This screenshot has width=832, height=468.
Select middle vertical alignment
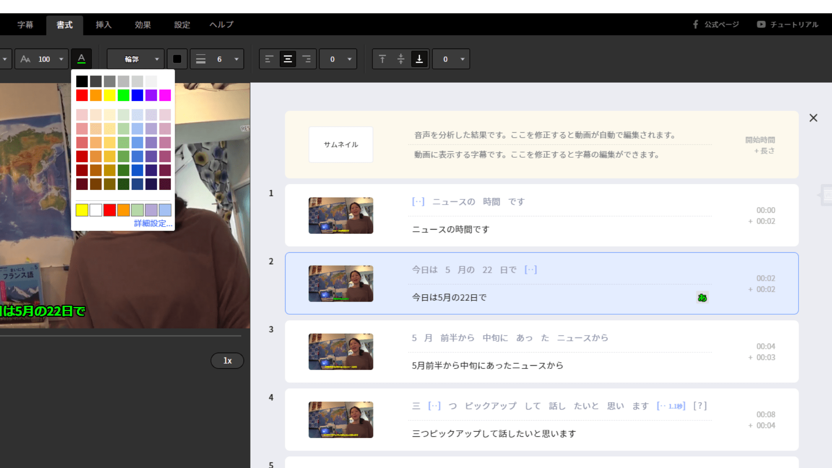400,58
